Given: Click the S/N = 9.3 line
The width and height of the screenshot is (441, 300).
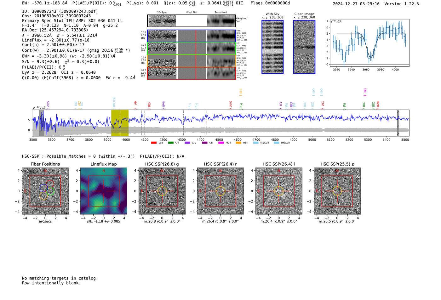Looking at the screenshot, I should [x=60, y=62].
